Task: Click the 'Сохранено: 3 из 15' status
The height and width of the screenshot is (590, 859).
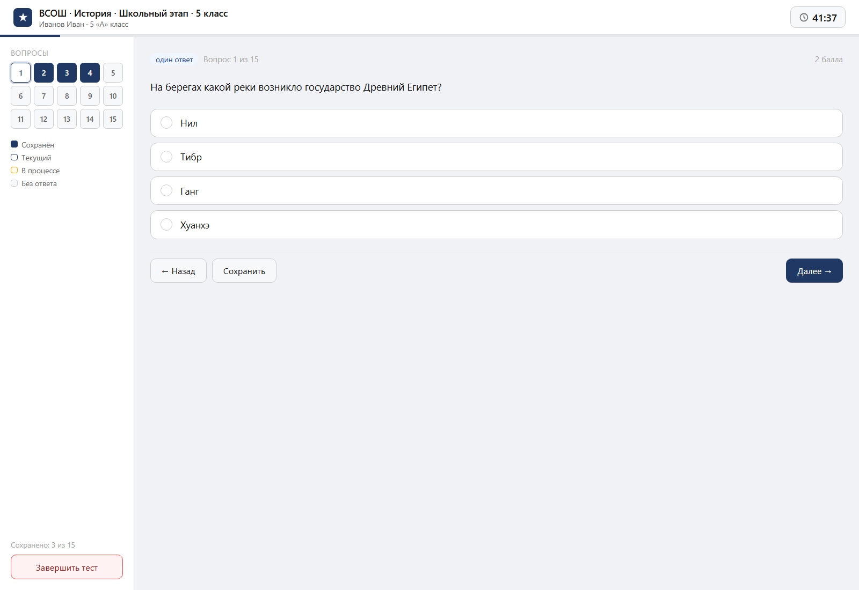Action: (x=43, y=545)
